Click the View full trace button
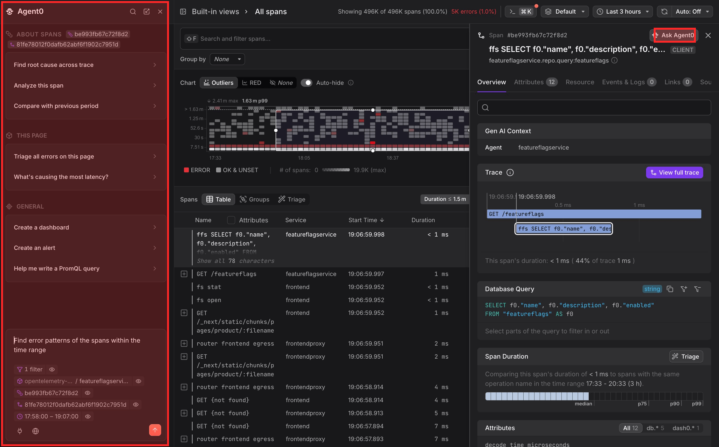 pyautogui.click(x=674, y=172)
